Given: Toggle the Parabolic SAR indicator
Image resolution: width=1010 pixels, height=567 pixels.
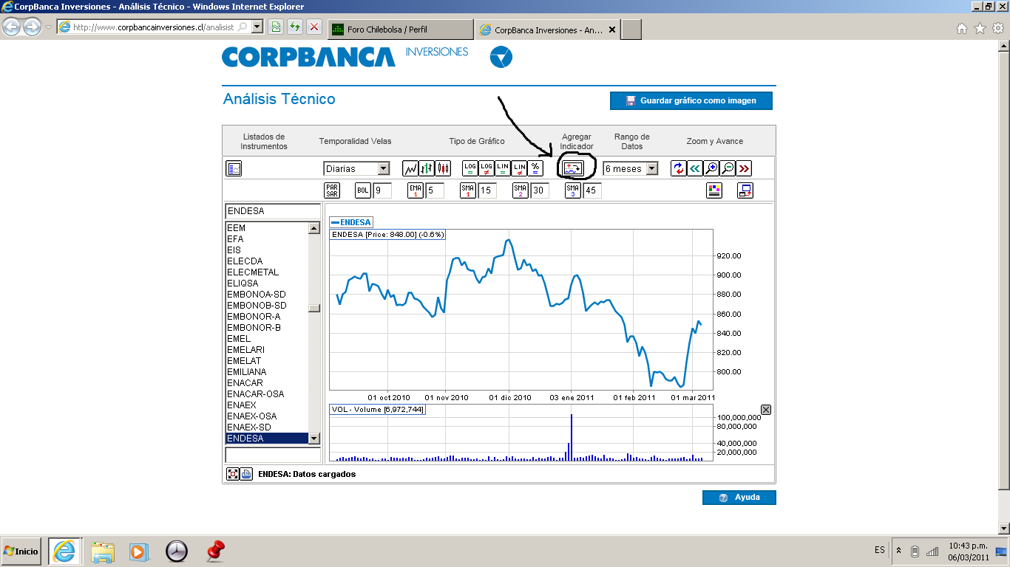Looking at the screenshot, I should (x=332, y=190).
